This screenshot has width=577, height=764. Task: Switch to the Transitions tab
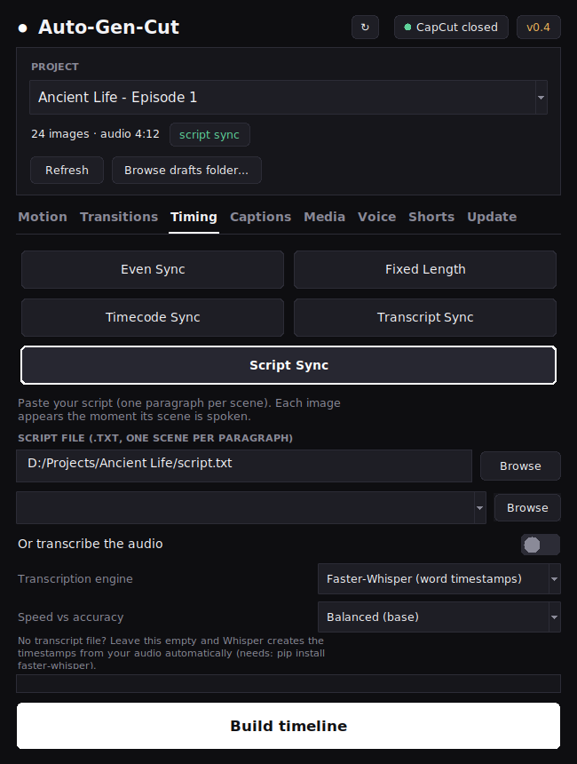pyautogui.click(x=119, y=217)
